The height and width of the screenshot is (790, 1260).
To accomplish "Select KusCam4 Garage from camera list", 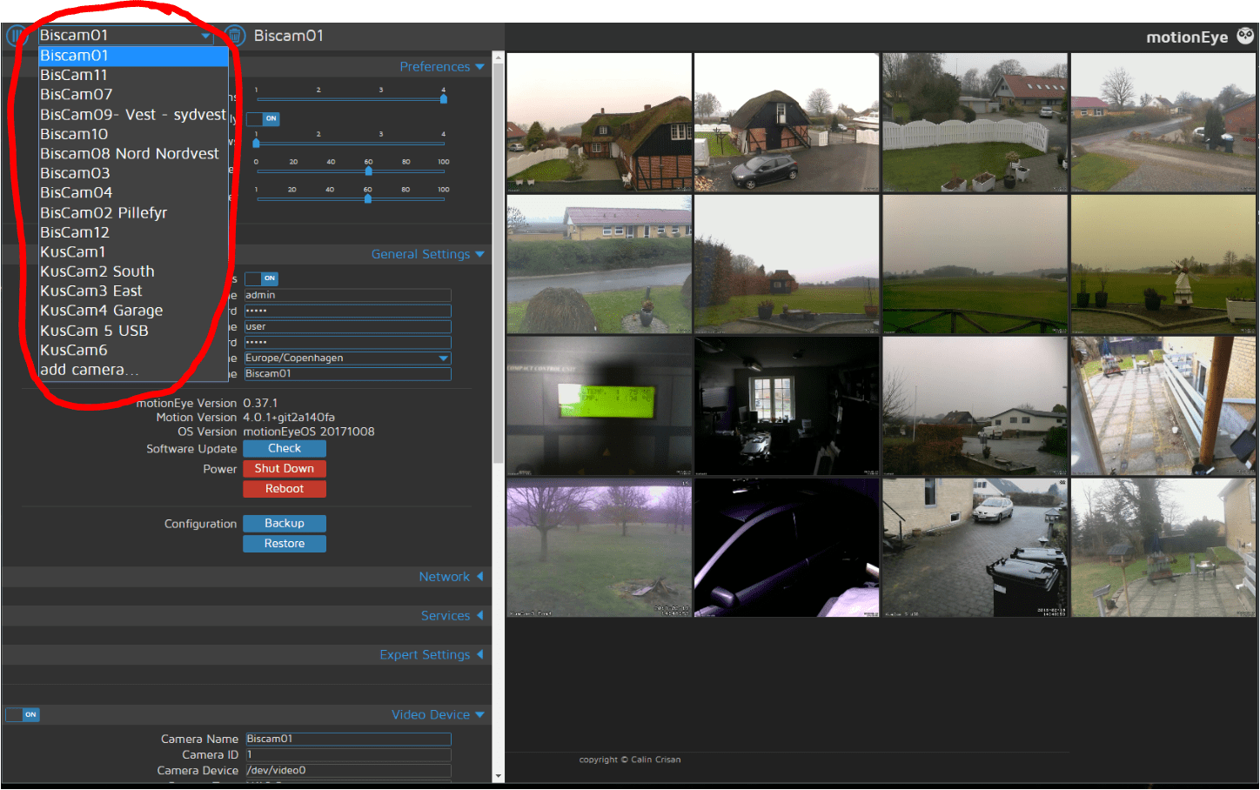I will point(101,311).
